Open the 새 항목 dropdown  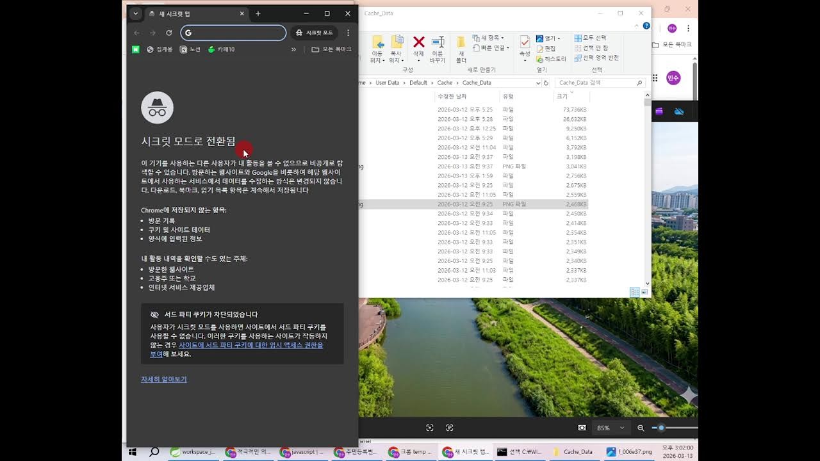[x=488, y=38]
